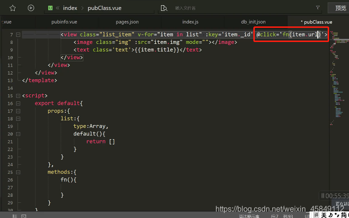Click line number 21 in the gutter

(x=10, y=142)
